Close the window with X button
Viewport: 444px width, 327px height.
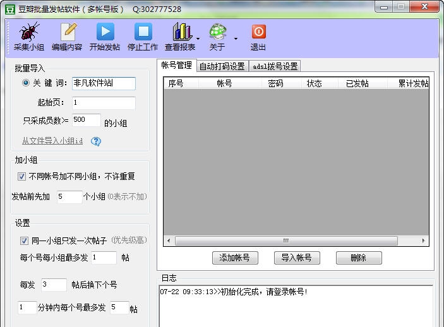click(424, 7)
